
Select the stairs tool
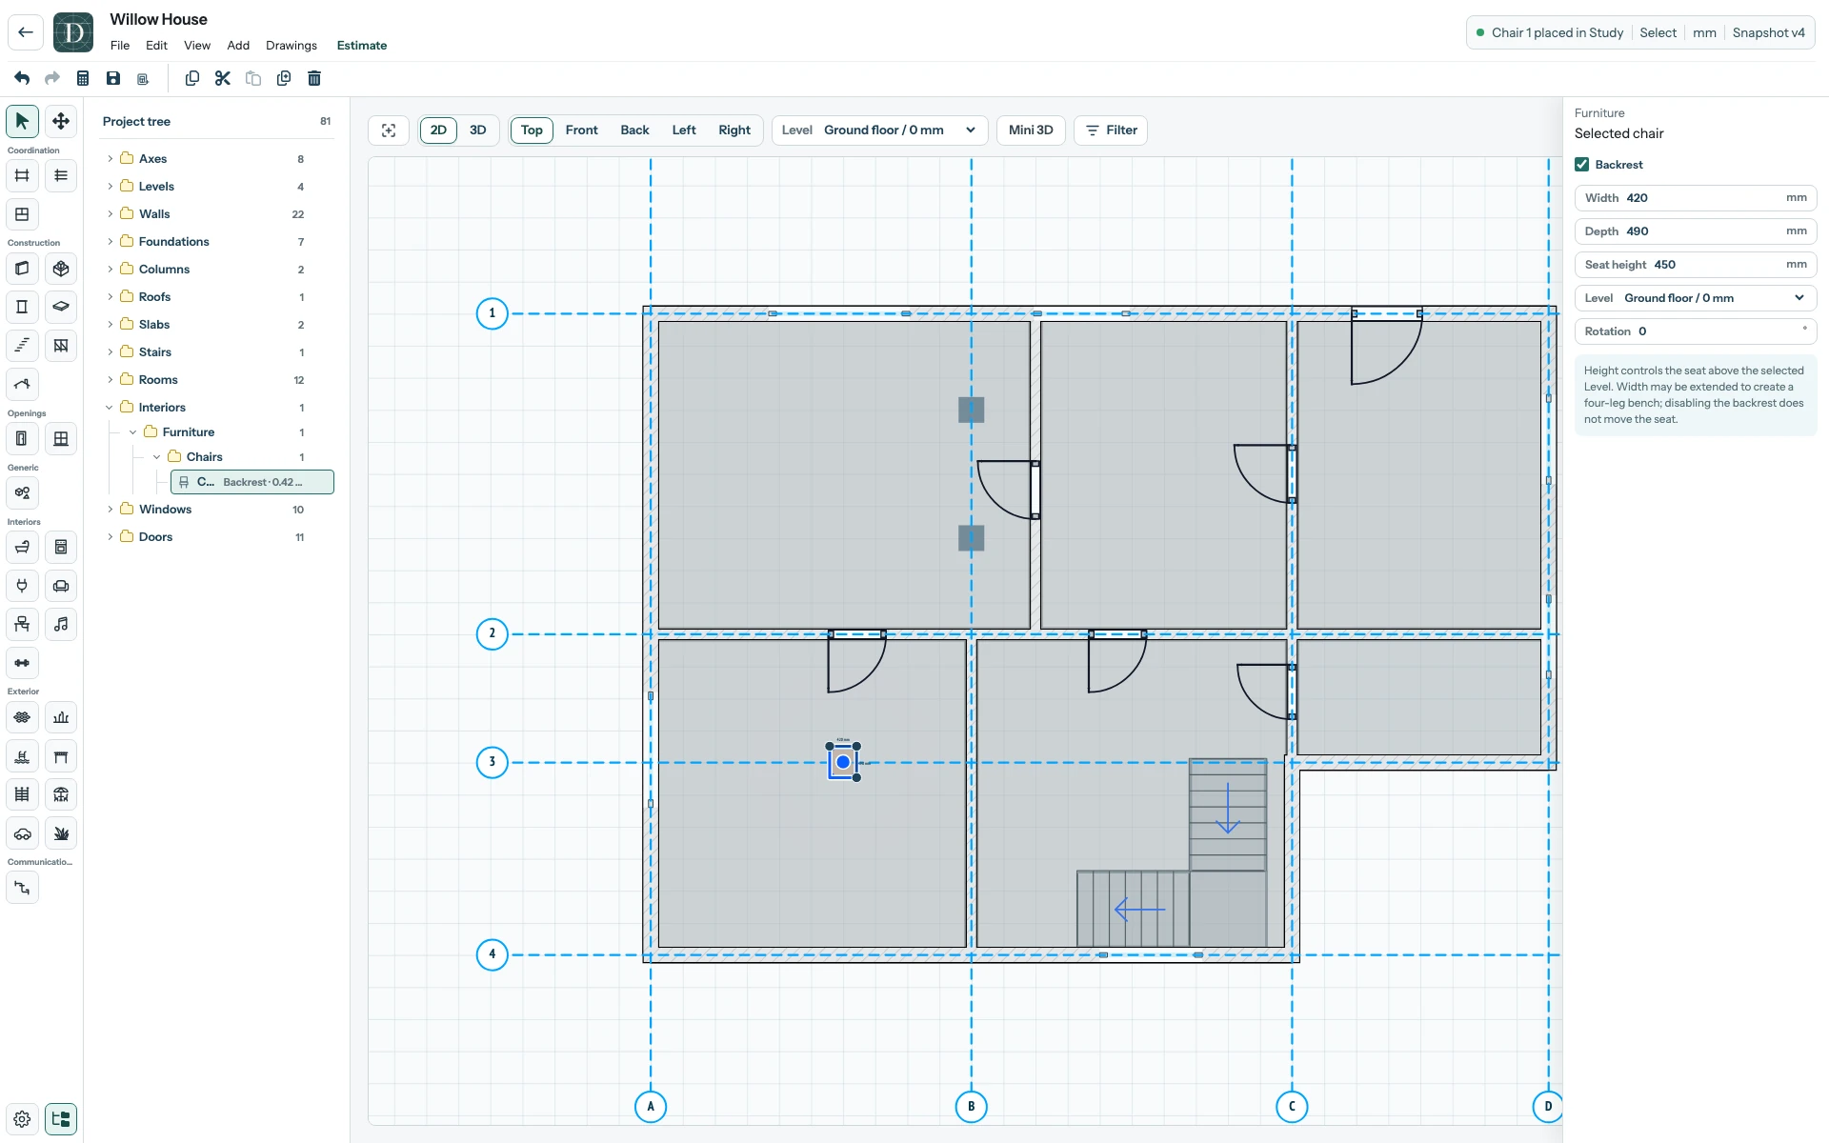(22, 346)
